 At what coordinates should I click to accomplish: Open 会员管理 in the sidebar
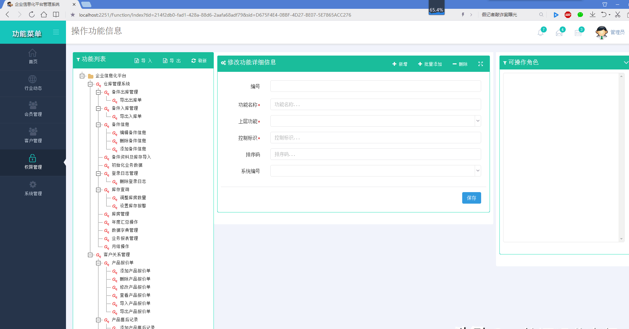tap(33, 109)
